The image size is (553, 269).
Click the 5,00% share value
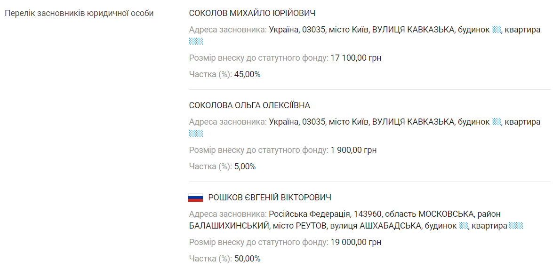coord(245,166)
